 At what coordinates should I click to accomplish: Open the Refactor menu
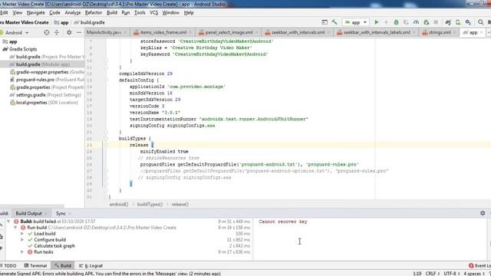[x=94, y=12]
